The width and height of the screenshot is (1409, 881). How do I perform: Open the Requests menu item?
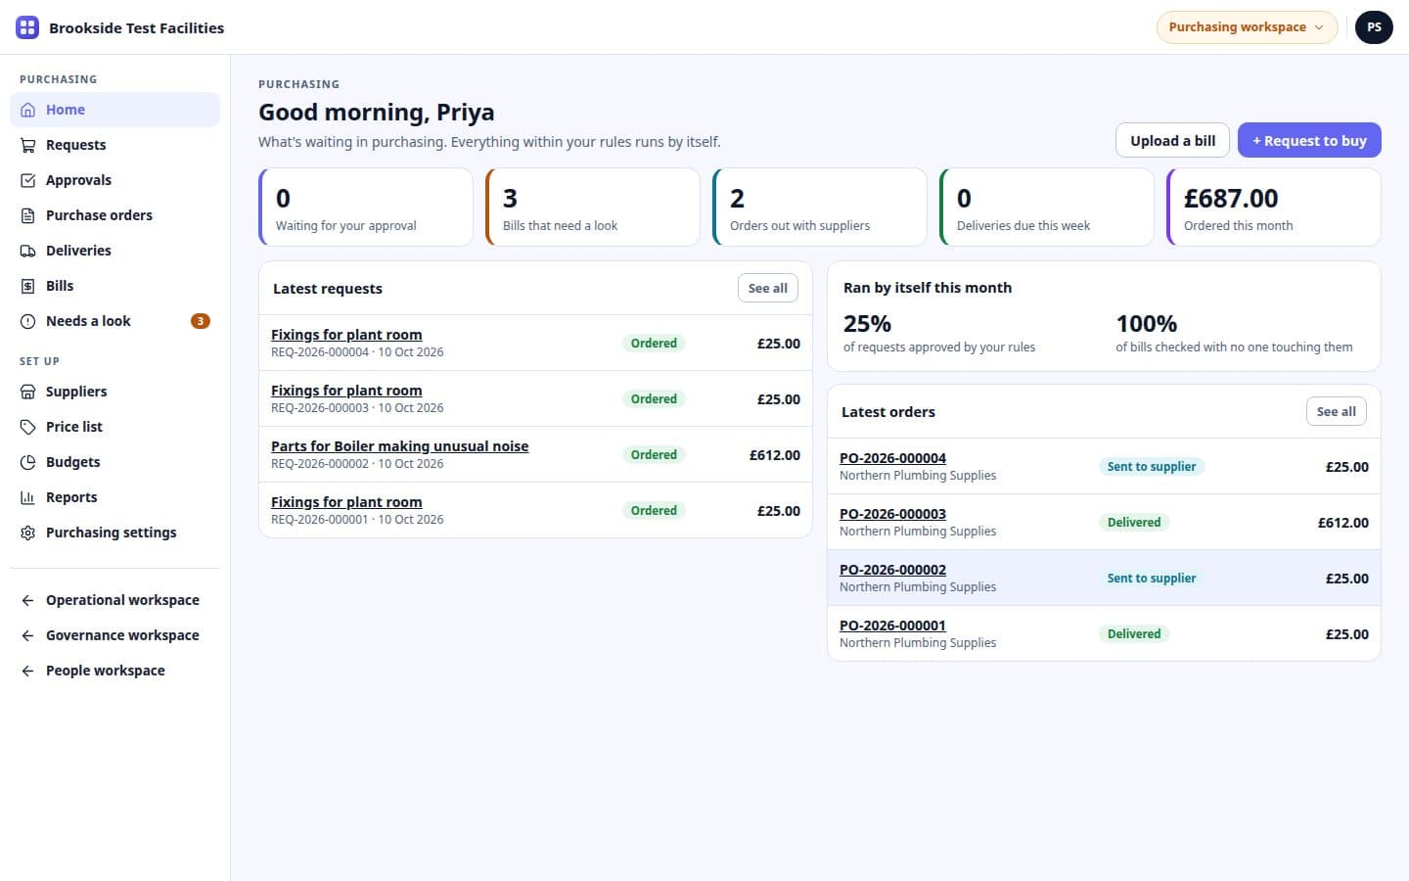pyautogui.click(x=114, y=145)
